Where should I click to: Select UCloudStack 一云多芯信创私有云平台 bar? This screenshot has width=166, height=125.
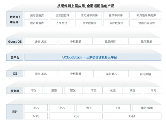point(93,57)
